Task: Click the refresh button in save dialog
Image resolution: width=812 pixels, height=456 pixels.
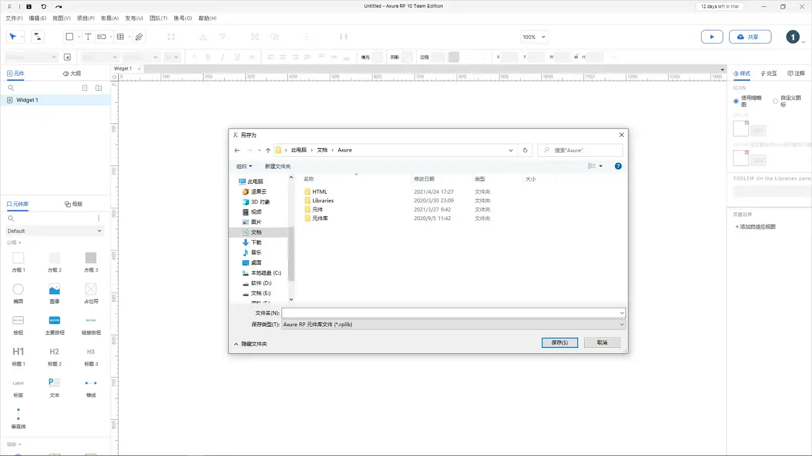Action: point(525,150)
